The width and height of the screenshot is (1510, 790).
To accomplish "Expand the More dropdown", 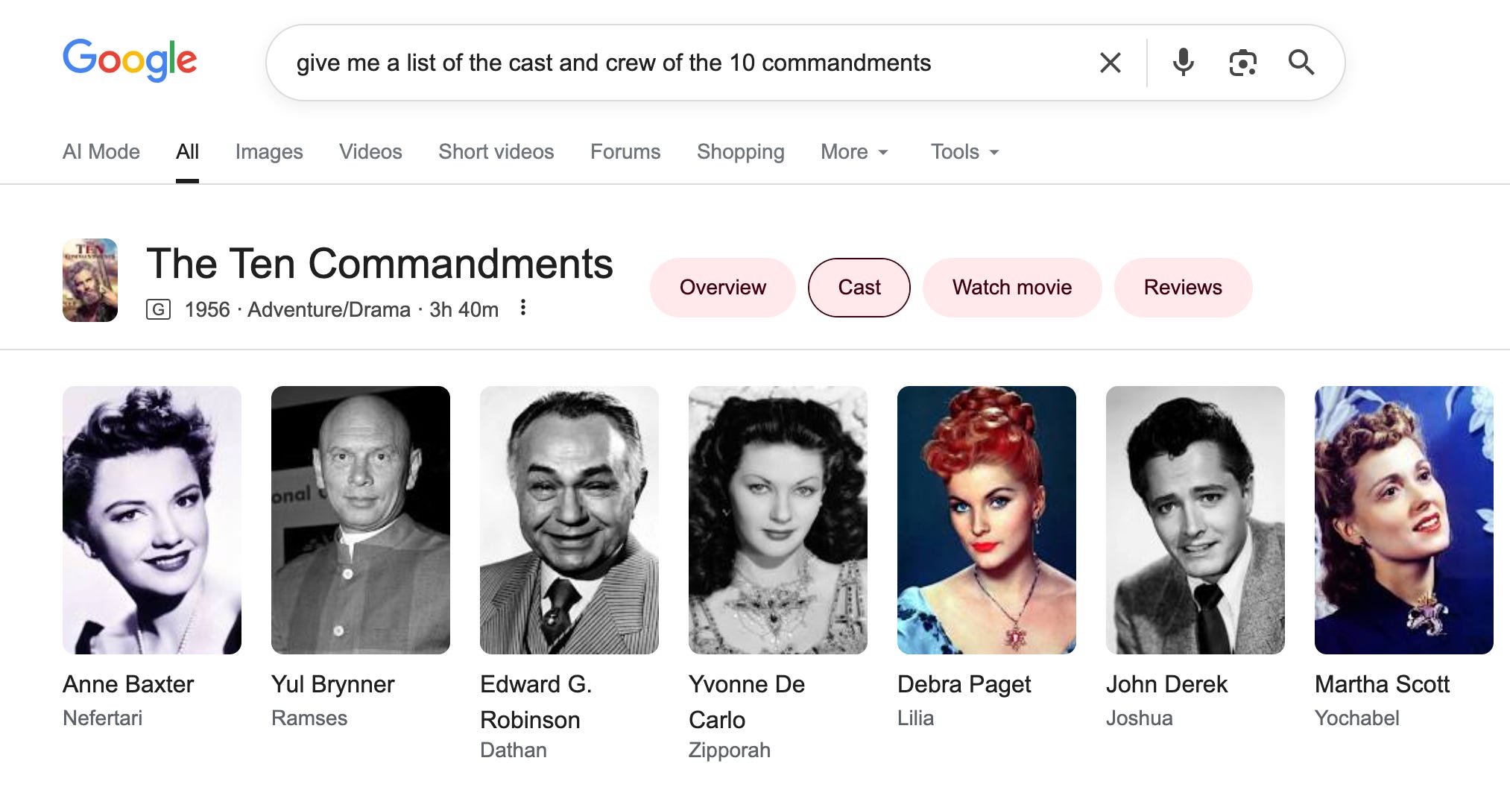I will coord(855,152).
